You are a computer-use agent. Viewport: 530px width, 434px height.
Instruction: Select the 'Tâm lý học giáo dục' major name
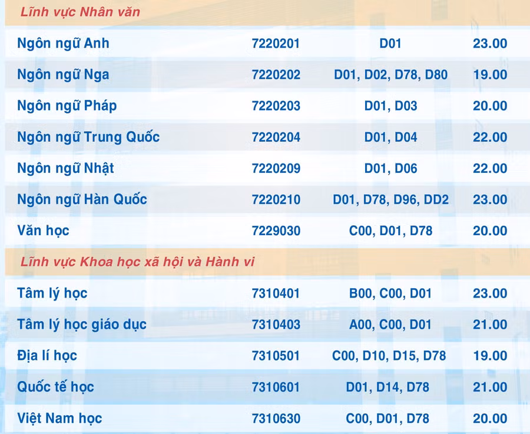tap(82, 325)
